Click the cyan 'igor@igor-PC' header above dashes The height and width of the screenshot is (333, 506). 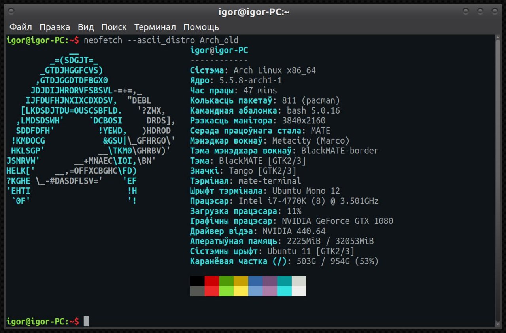219,50
